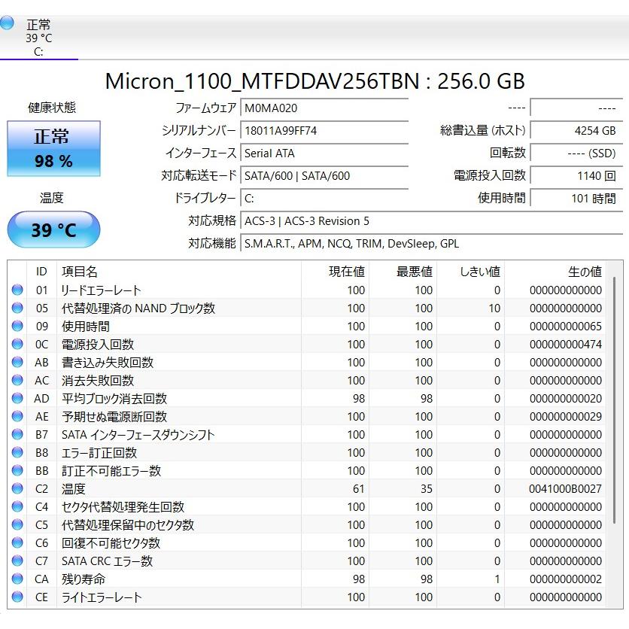
Task: Select the 書き込み失敗回数 attribute name
Action: click(x=108, y=362)
